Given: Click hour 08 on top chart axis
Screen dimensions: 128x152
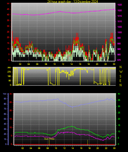Looking at the screenshot, I should click(46, 64).
